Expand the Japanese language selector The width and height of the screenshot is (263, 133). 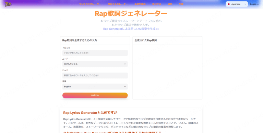point(237,4)
